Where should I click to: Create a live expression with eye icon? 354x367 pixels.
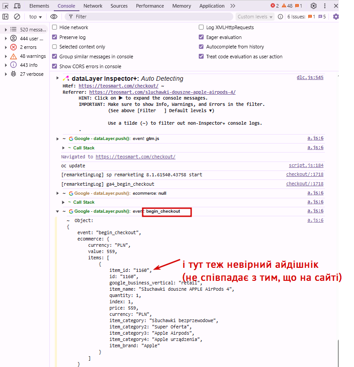(x=54, y=17)
